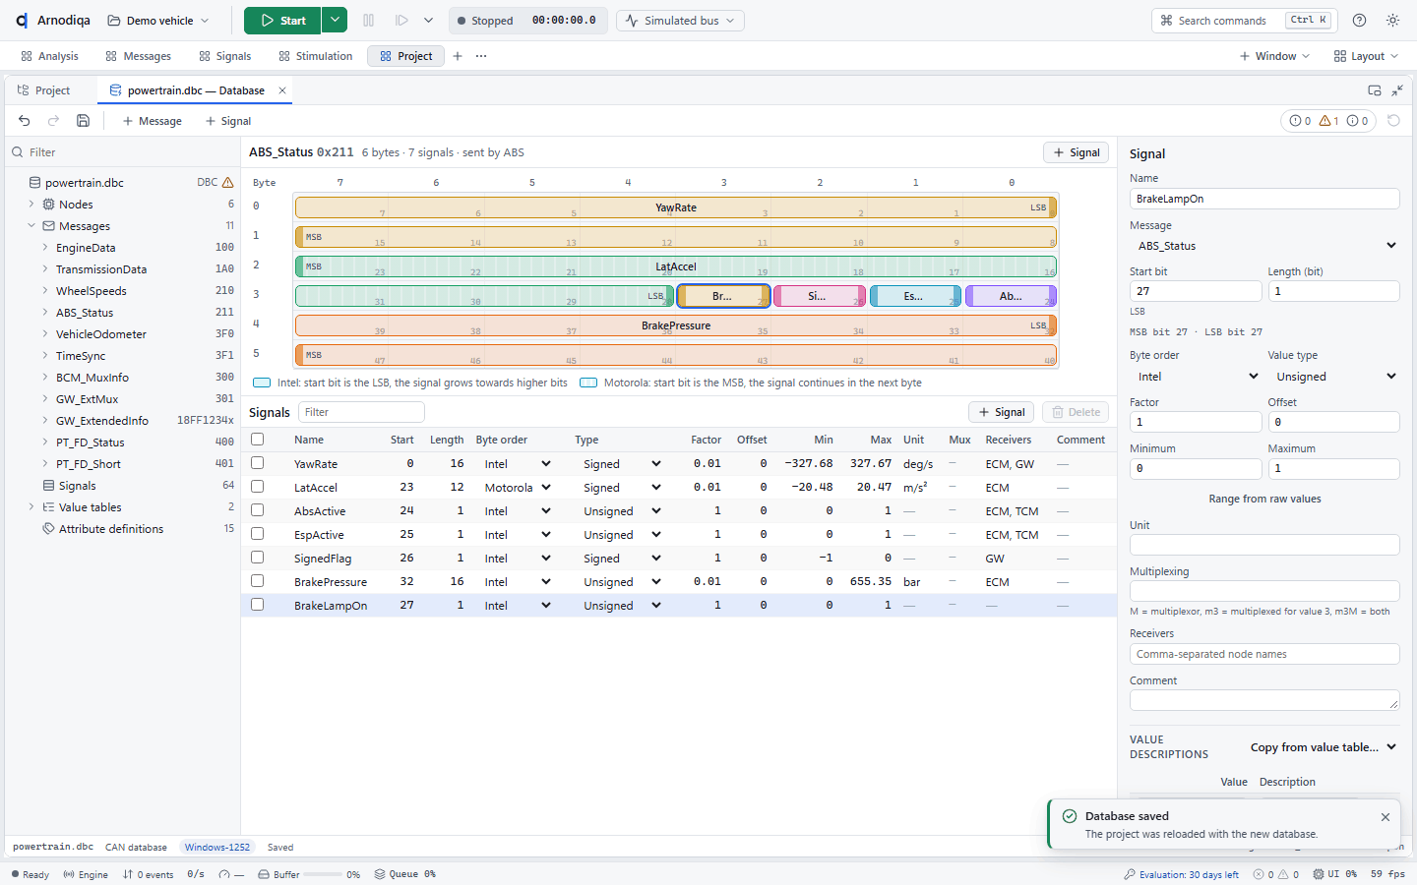Switch to the Signals workspace tab
Image resolution: width=1417 pixels, height=885 pixels.
224,56
